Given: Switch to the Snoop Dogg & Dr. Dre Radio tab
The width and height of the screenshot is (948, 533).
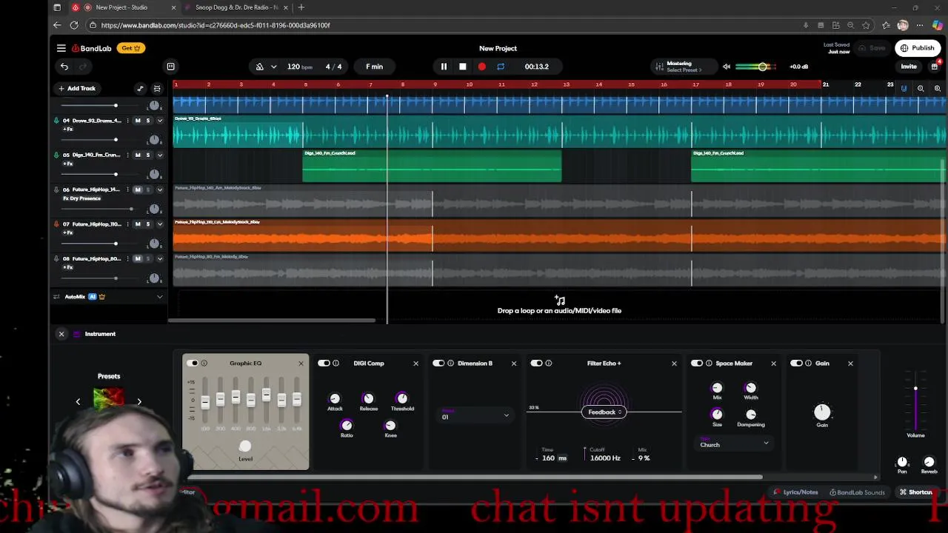Looking at the screenshot, I should pos(237,7).
